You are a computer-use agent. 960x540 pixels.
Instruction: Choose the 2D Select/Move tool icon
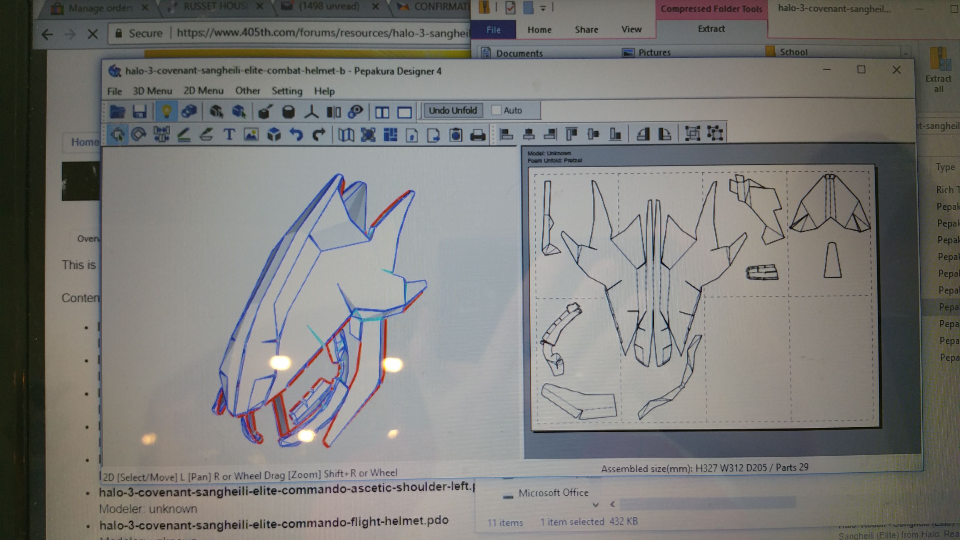117,134
